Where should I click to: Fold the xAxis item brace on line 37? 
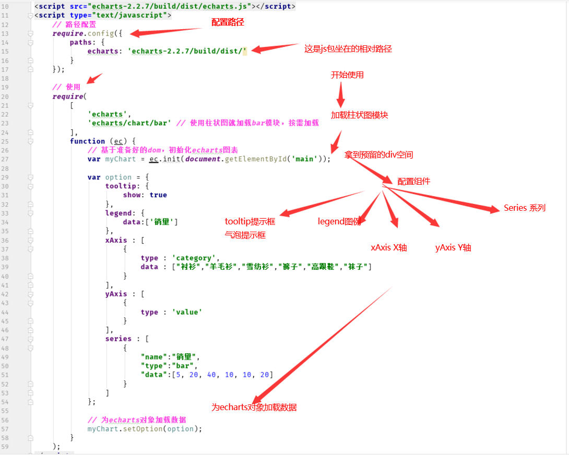30,249
